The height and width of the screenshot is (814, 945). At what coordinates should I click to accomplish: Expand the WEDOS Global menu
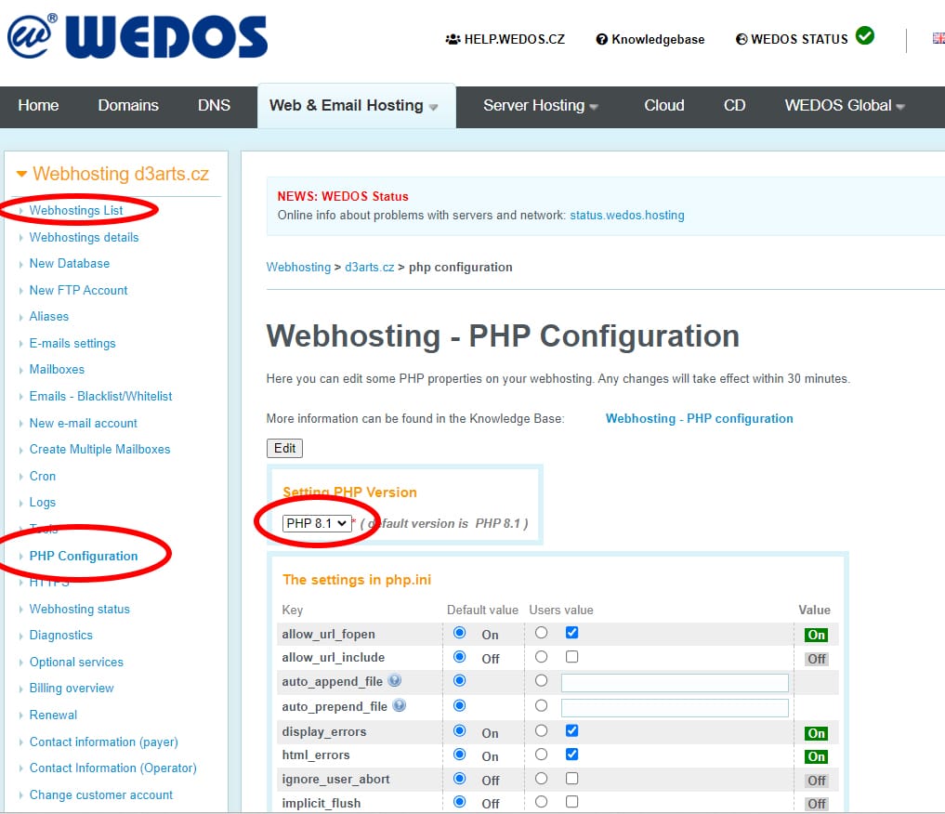tap(845, 105)
